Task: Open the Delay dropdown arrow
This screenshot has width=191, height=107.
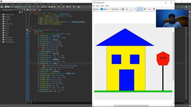Action: click(x=120, y=9)
